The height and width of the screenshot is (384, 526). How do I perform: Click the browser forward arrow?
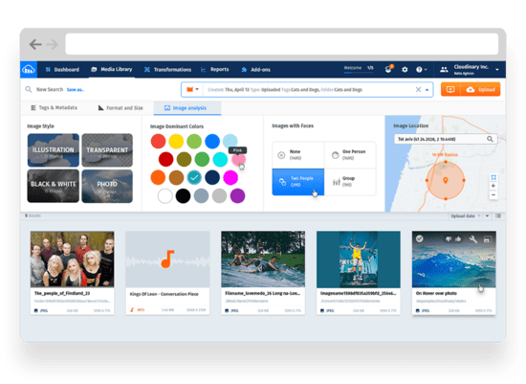click(52, 44)
